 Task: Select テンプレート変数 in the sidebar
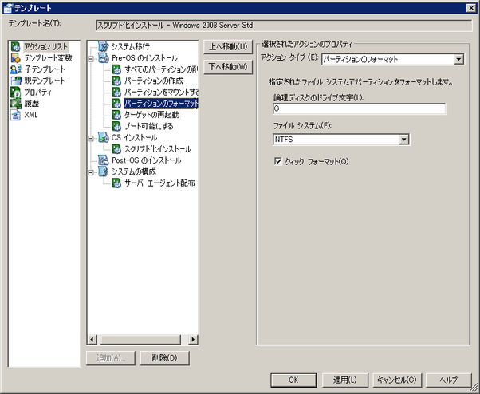click(x=48, y=58)
